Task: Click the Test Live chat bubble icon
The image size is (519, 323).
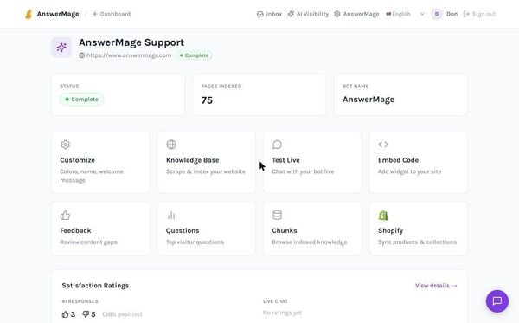Action: 277,145
